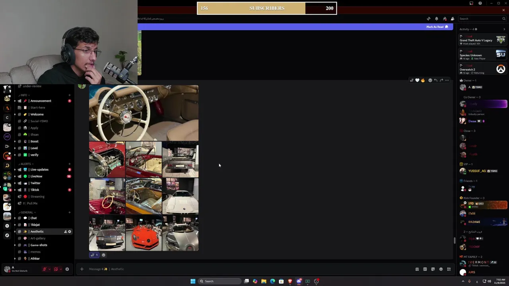This screenshot has height=286, width=509.
Task: Collapse the ALERTS category
Action: (x=25, y=164)
